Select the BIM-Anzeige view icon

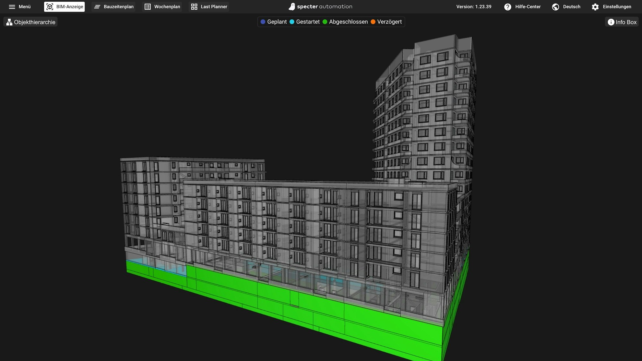click(50, 6)
